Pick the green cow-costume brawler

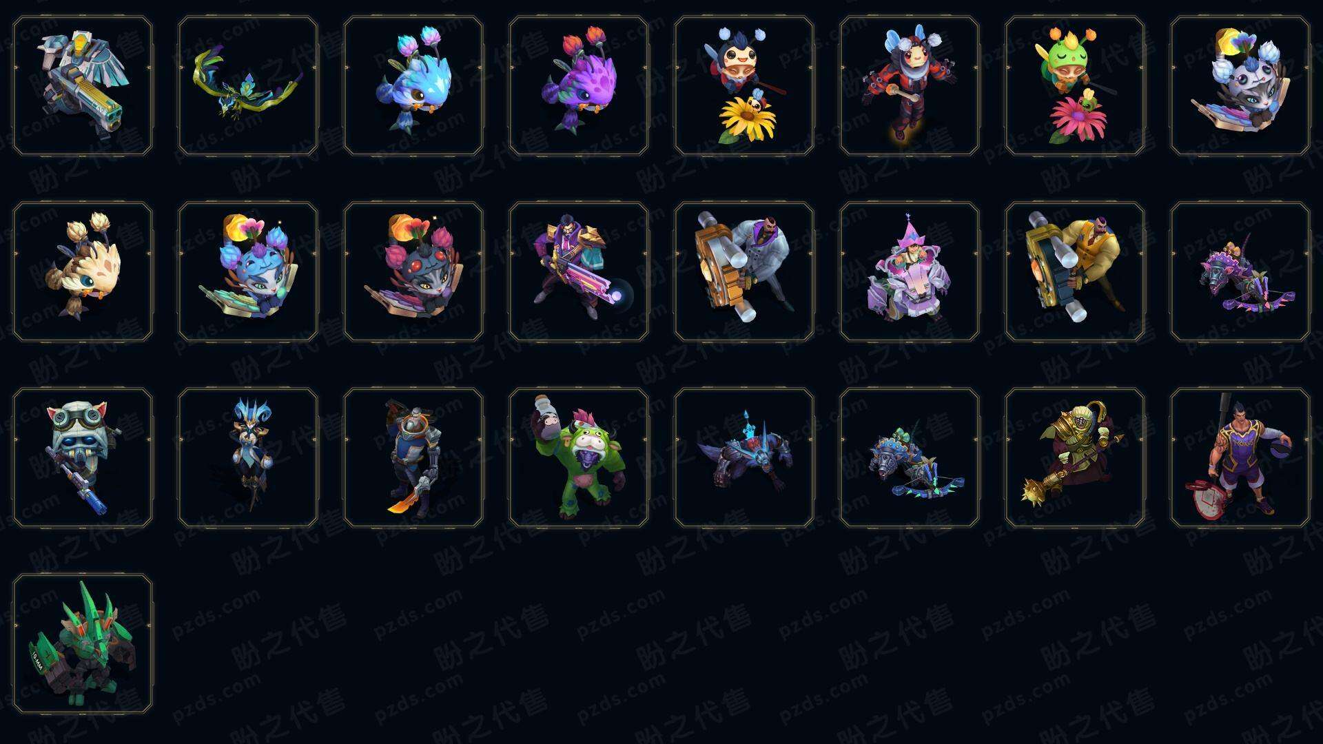pyautogui.click(x=579, y=457)
